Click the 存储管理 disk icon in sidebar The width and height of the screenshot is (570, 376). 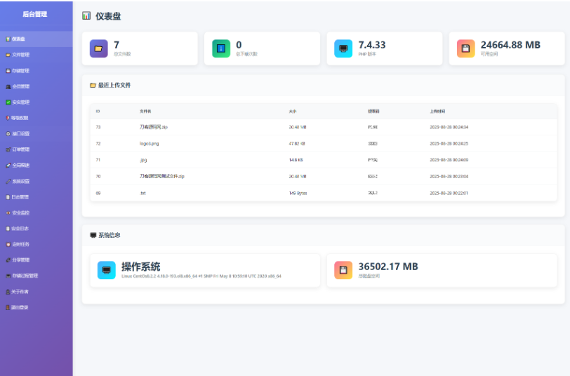[8, 71]
